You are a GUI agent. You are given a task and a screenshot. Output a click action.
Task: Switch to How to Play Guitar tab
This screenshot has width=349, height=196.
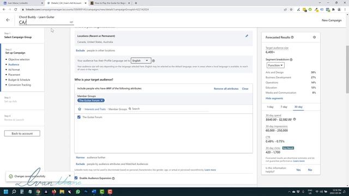pyautogui.click(x=110, y=3)
